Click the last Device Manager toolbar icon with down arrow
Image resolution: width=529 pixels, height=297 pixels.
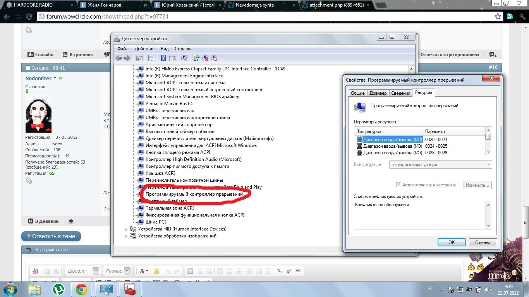pos(214,58)
